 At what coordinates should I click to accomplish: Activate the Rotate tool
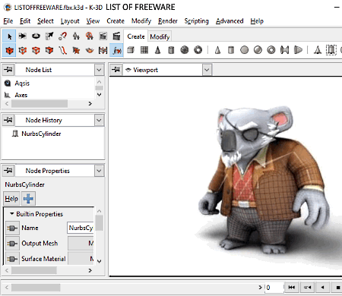pos(36,36)
